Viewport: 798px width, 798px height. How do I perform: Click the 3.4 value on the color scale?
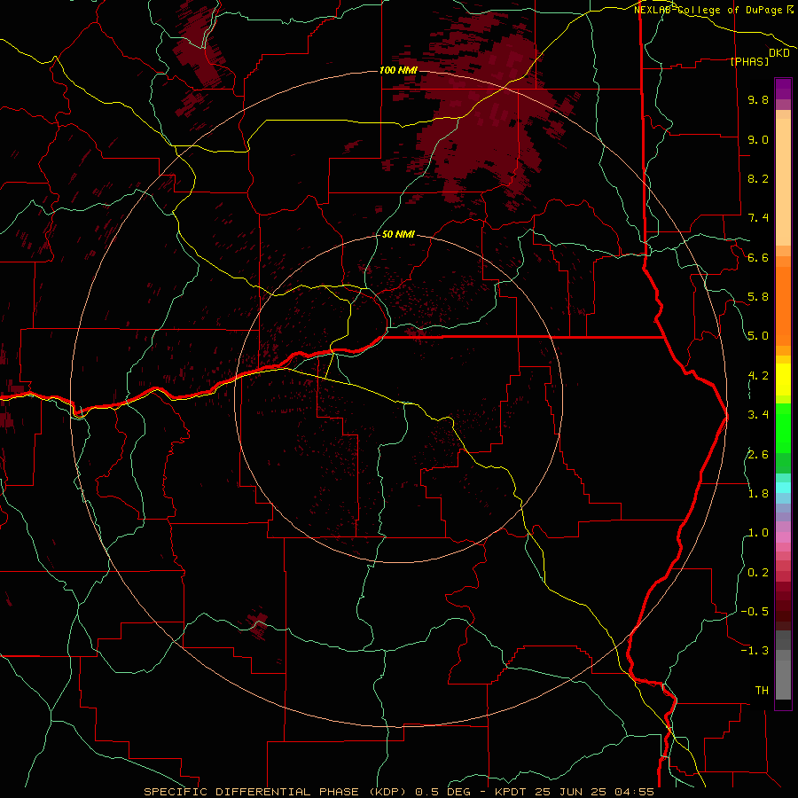(x=758, y=415)
